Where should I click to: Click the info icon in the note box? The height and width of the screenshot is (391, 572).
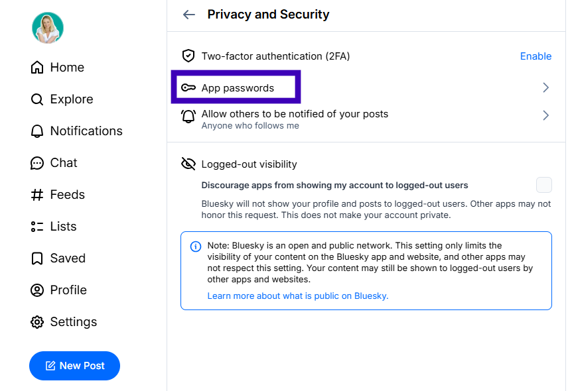point(195,246)
